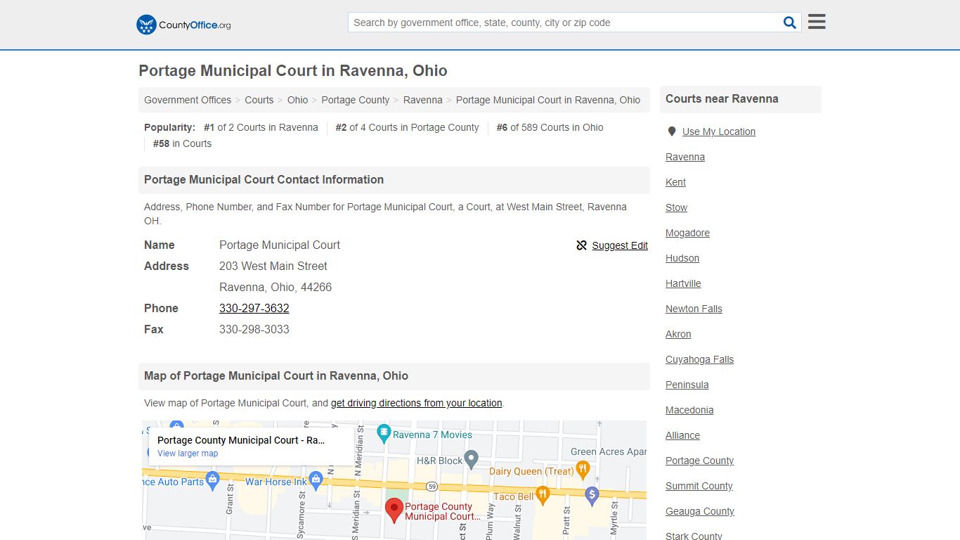Click fax number 330-298-3033

tap(254, 329)
